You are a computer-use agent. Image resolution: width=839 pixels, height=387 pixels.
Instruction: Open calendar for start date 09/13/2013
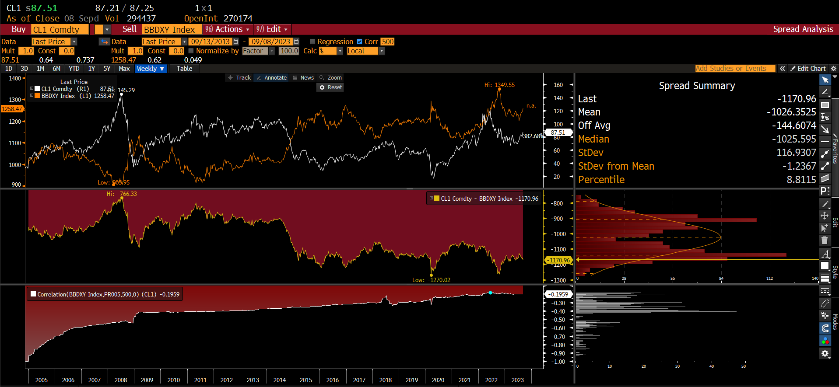click(236, 42)
